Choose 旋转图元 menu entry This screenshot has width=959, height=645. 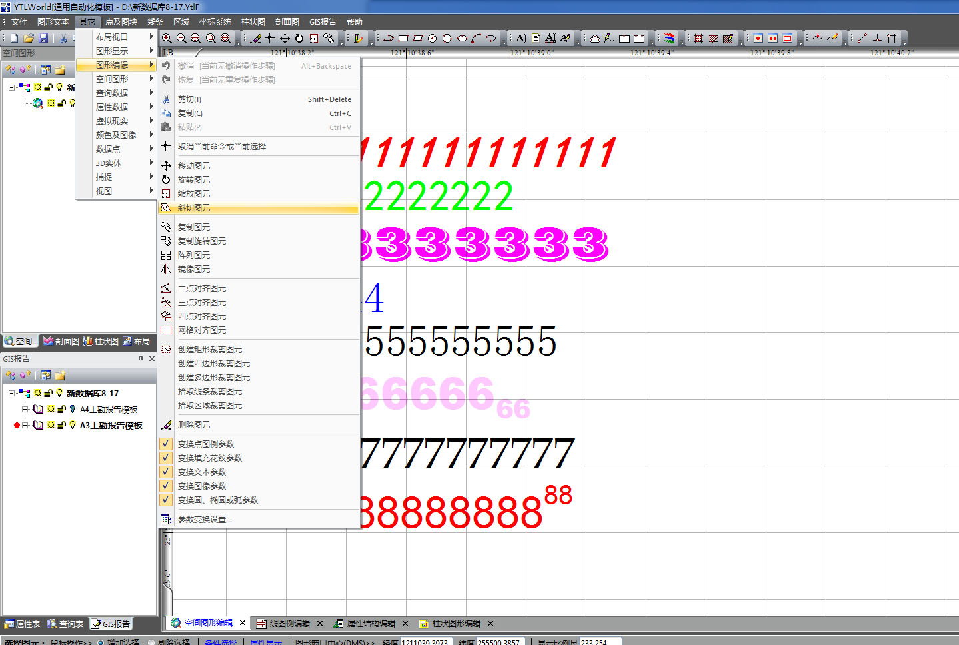coord(259,179)
